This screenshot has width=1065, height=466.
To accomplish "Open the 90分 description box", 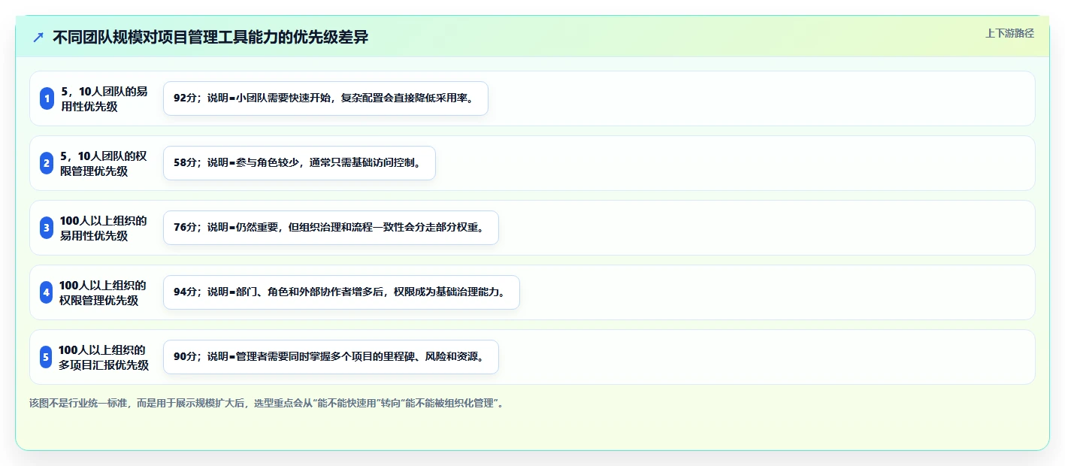I will point(331,357).
